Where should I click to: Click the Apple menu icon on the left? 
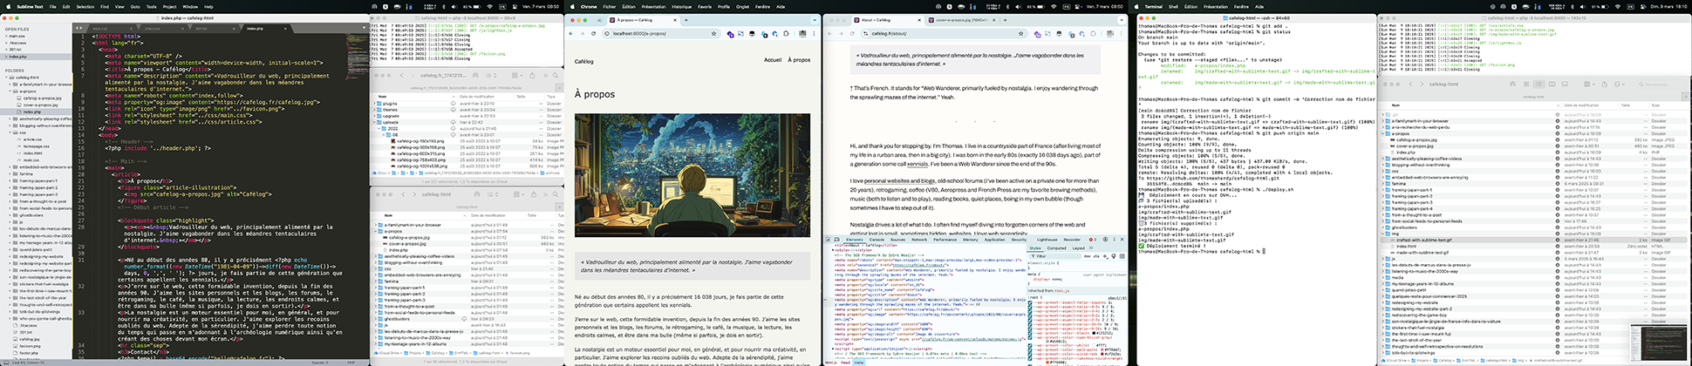(8, 7)
